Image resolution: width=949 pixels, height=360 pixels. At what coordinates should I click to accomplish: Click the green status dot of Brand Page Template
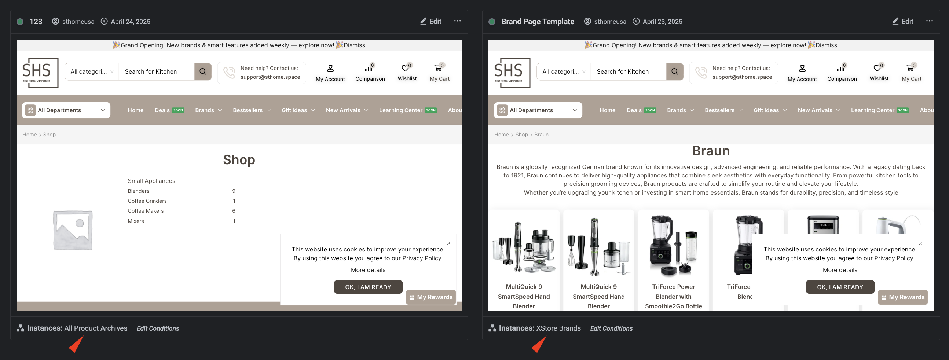[492, 22]
